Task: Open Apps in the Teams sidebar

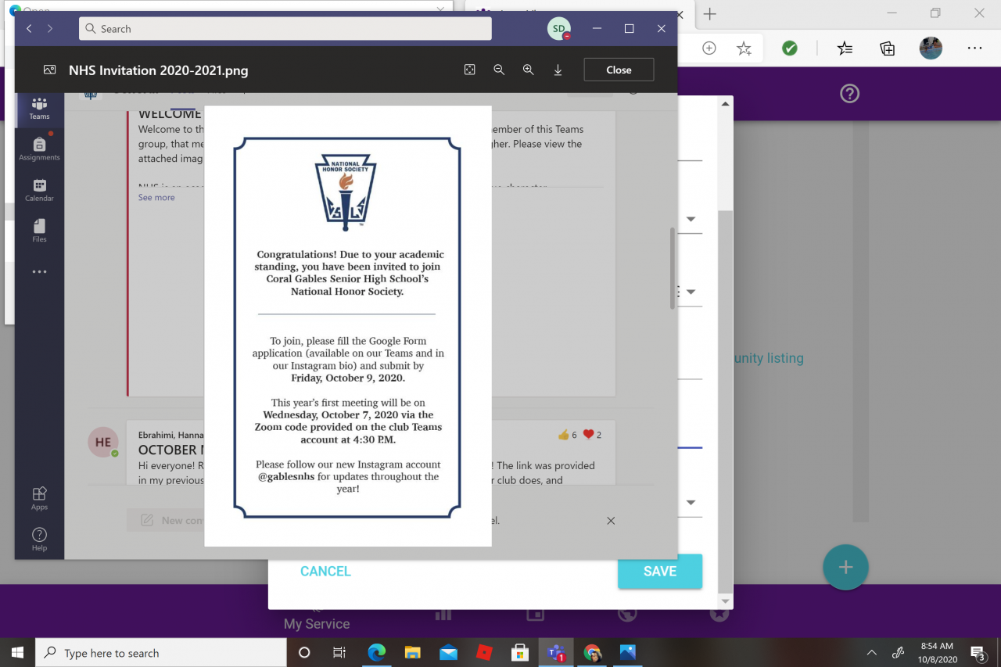Action: [x=39, y=498]
